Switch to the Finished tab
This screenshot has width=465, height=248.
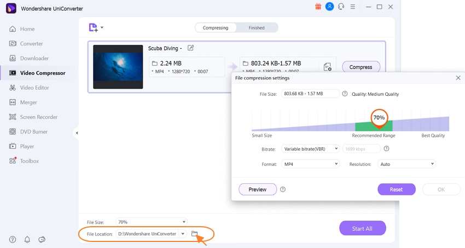257,27
